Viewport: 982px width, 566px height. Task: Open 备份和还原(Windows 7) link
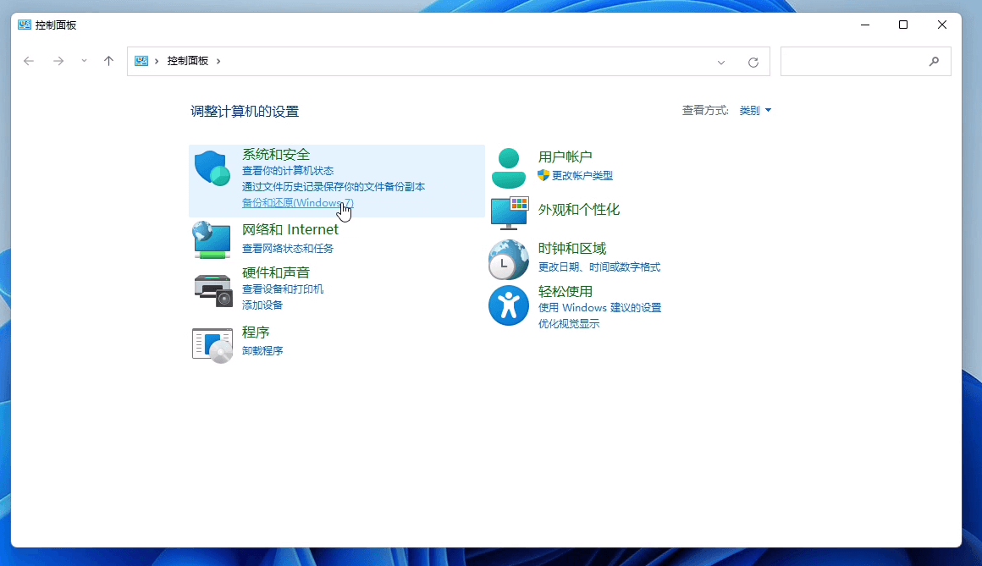coord(297,203)
